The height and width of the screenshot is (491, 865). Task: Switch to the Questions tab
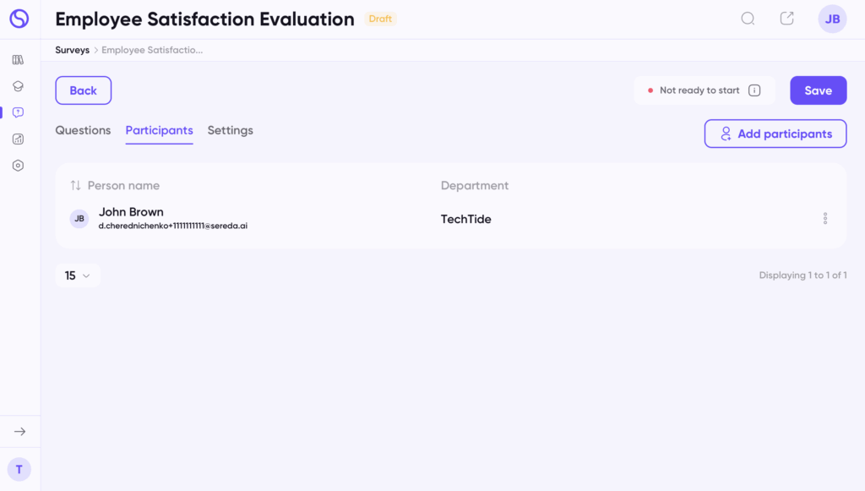[83, 130]
